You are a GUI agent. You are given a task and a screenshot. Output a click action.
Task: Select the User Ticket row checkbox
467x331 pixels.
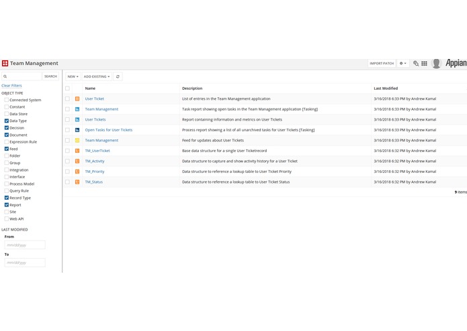click(67, 99)
